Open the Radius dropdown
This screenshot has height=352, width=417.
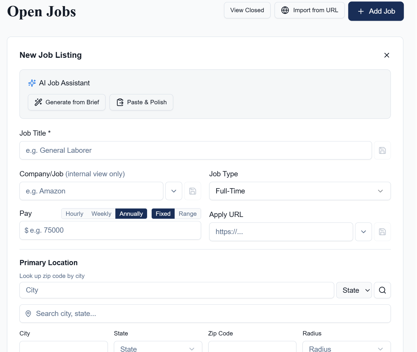[x=346, y=347]
